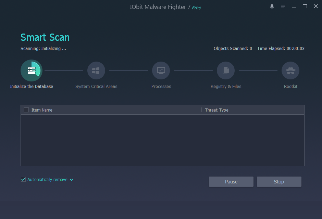Close the IObit Malware Fighter window
This screenshot has width=322, height=219.
click(x=316, y=6)
